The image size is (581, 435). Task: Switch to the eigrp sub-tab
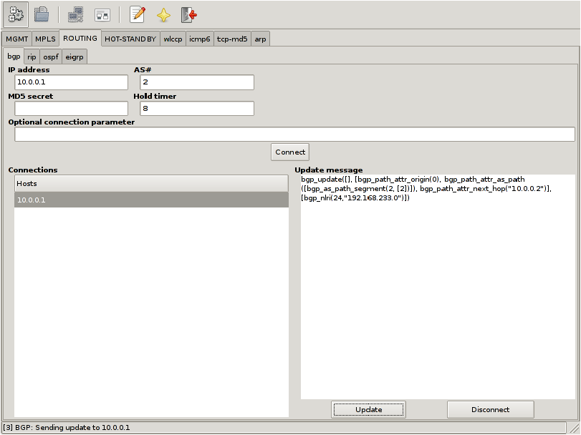click(75, 56)
